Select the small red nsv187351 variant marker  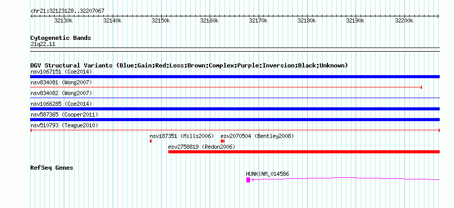click(x=151, y=141)
